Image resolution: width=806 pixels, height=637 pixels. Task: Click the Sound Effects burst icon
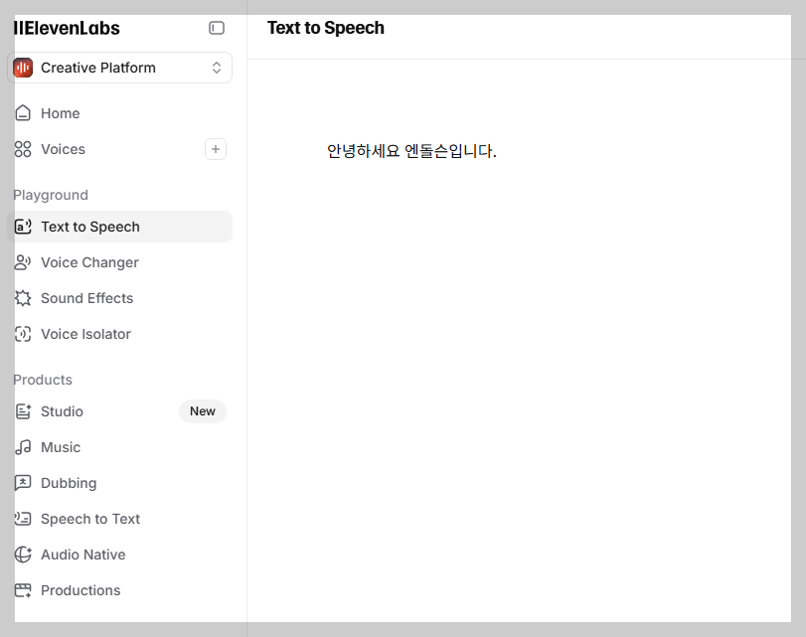23,298
